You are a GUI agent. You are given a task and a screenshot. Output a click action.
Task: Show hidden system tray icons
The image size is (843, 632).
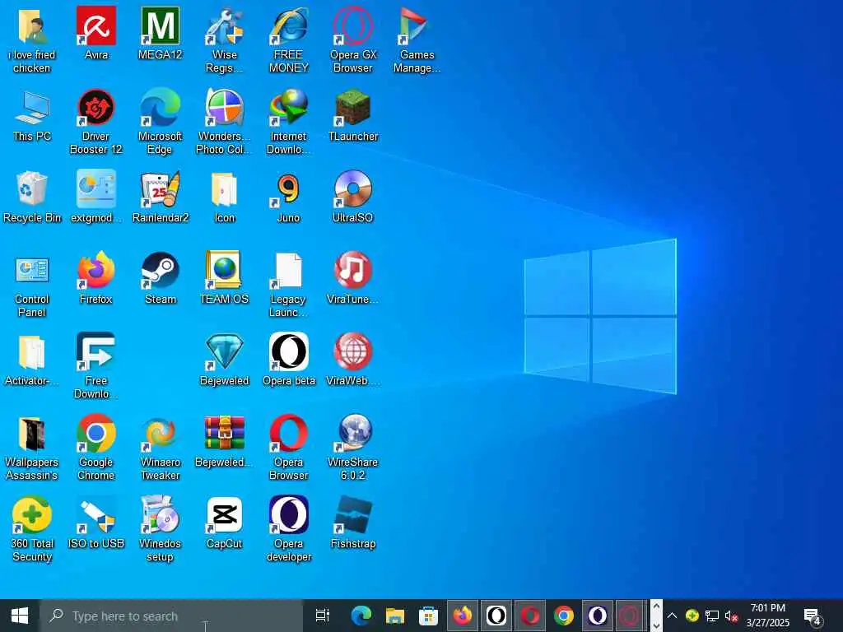click(x=672, y=616)
